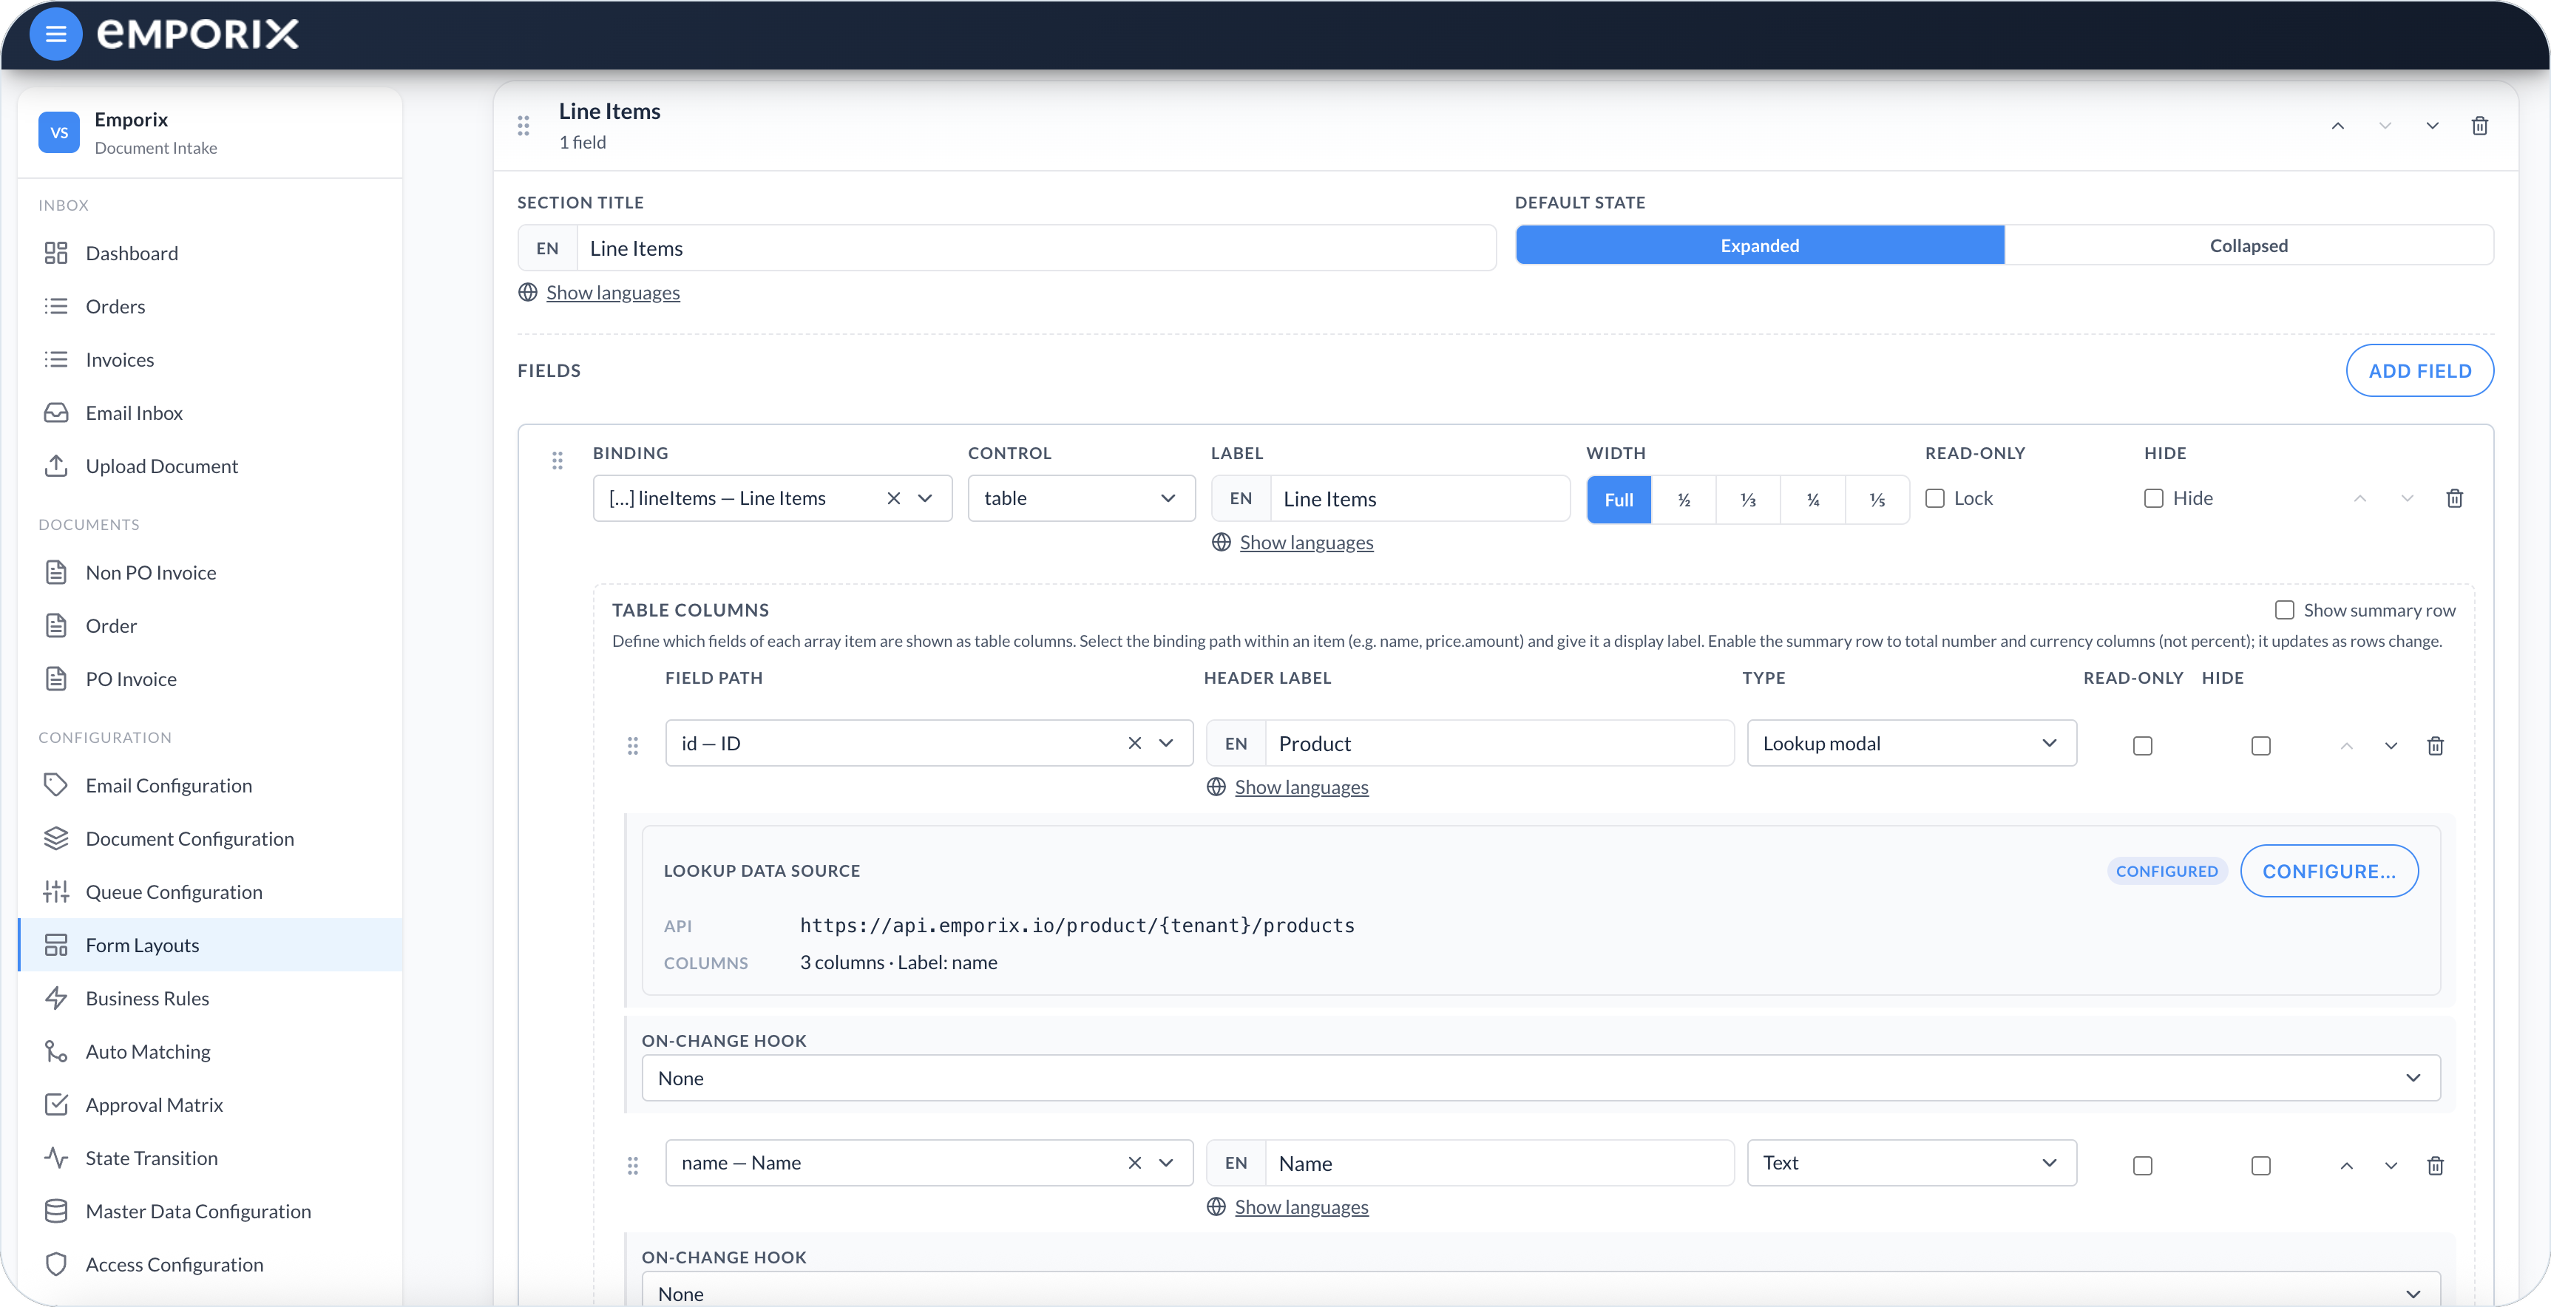The width and height of the screenshot is (2551, 1307).
Task: Check hide for the Name column
Action: 2261,1165
